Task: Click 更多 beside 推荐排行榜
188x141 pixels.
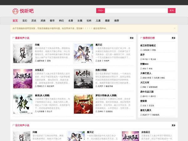Action: pyautogui.click(x=174, y=38)
